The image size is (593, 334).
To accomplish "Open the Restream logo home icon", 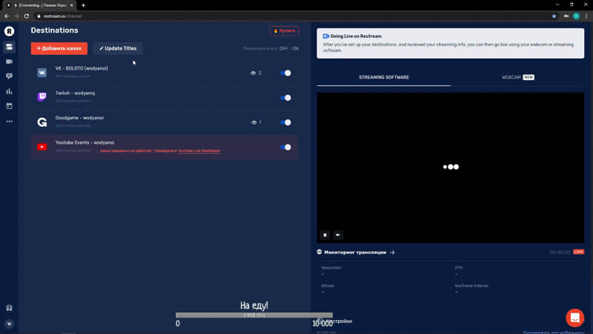I will (9, 31).
